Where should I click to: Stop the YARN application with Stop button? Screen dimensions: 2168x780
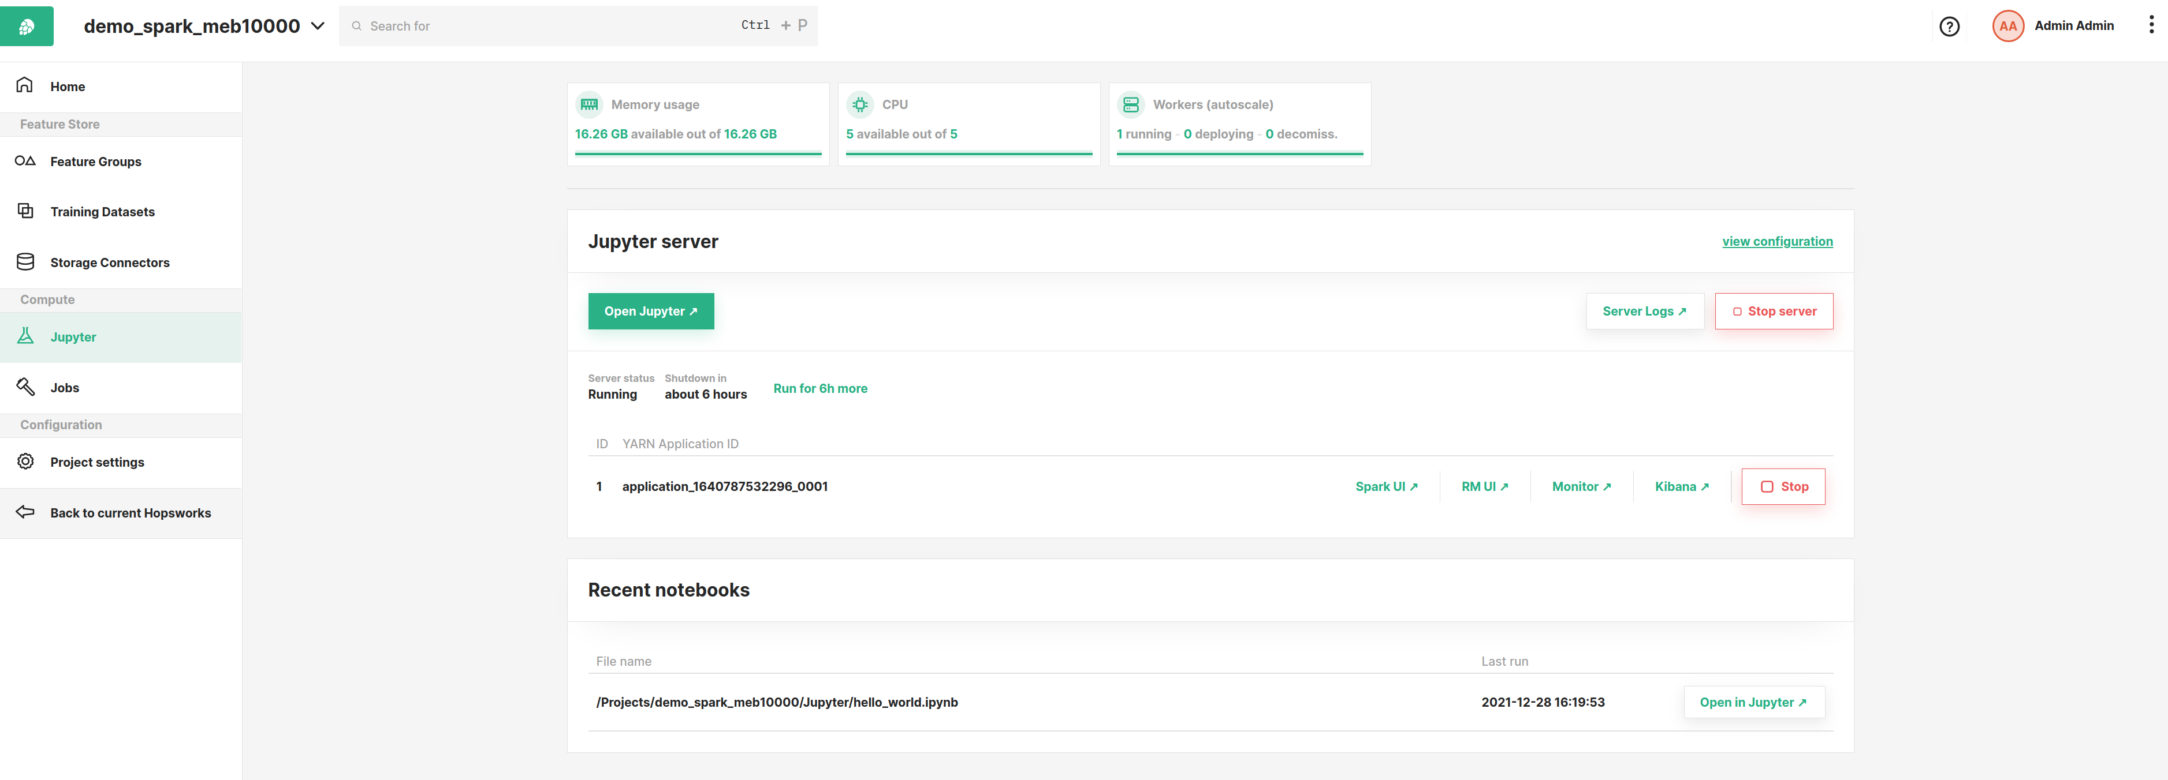click(1783, 487)
